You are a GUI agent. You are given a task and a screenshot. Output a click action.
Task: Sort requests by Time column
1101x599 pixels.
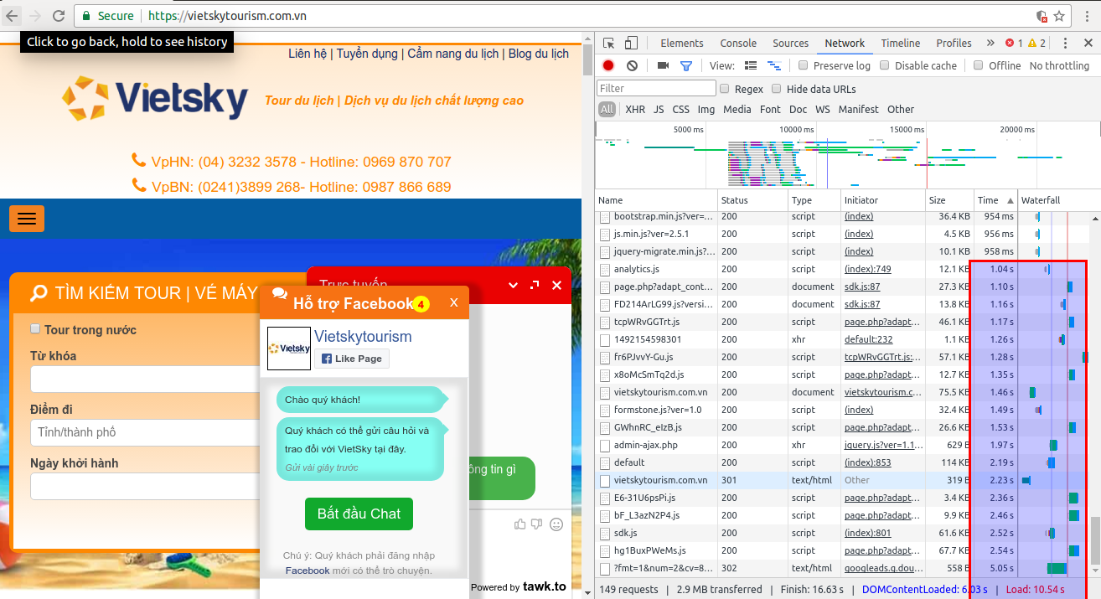[x=995, y=200]
